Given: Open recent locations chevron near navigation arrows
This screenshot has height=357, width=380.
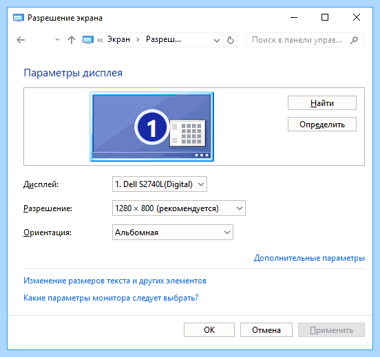Looking at the screenshot, I should (x=57, y=39).
